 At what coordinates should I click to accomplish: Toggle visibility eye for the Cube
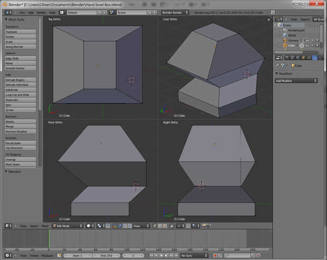pos(306,45)
